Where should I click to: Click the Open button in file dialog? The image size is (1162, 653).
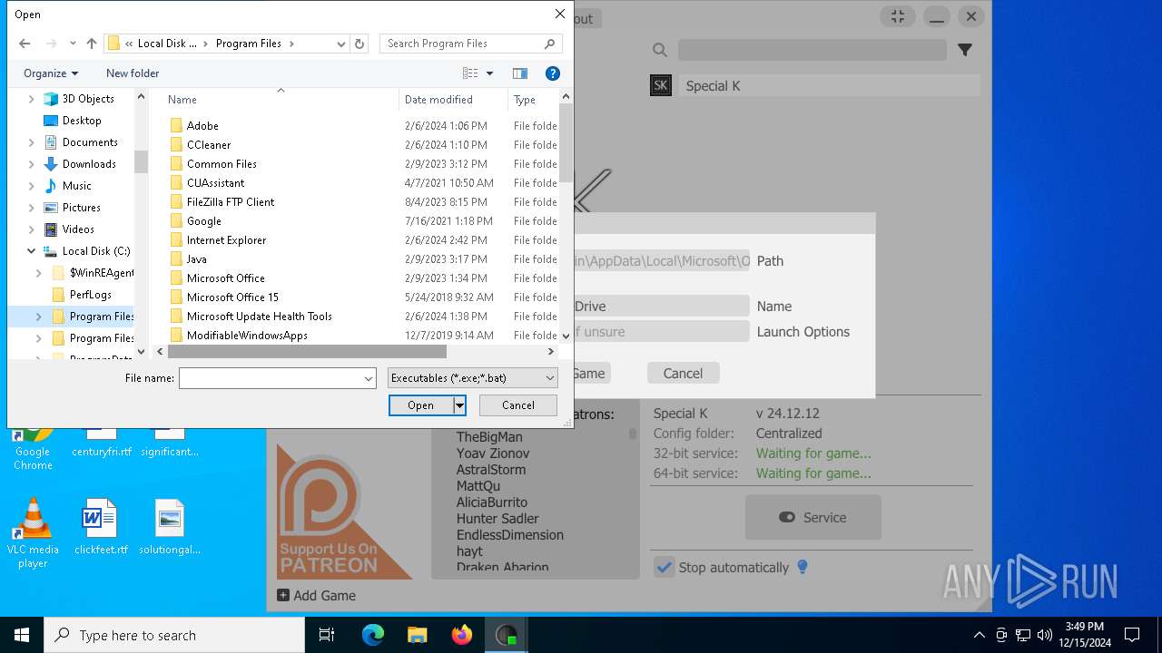tap(420, 405)
